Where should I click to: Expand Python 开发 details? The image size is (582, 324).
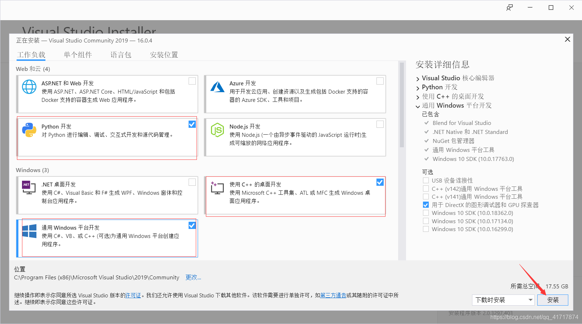coord(418,88)
